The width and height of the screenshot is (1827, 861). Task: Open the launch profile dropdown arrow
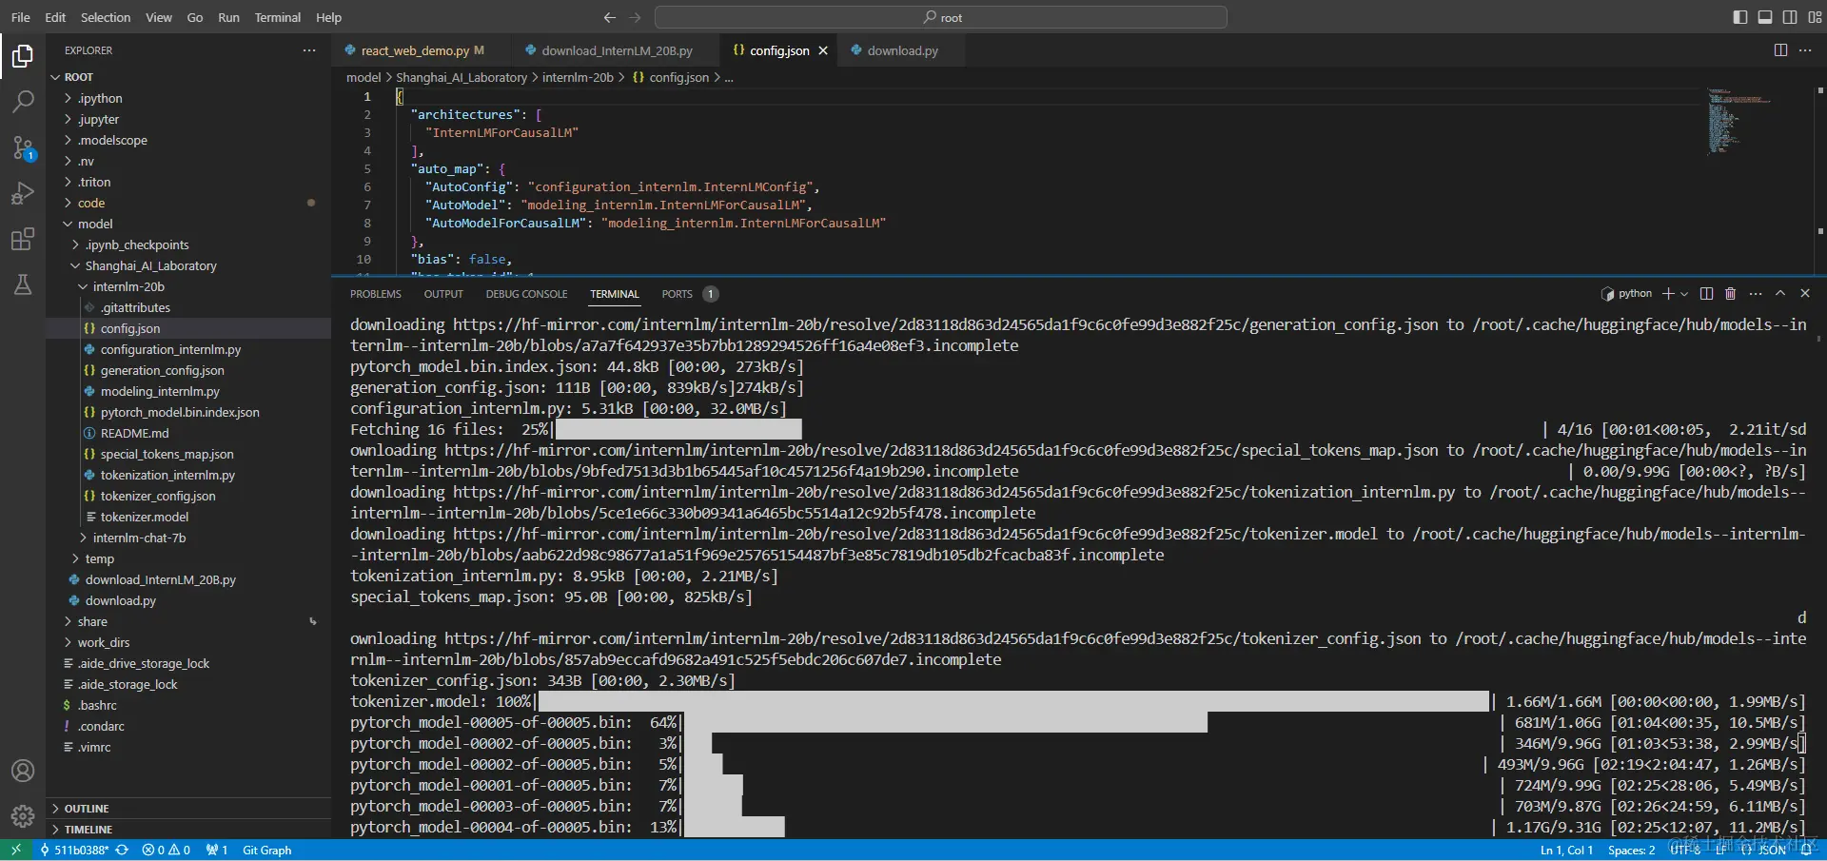pos(1684,294)
